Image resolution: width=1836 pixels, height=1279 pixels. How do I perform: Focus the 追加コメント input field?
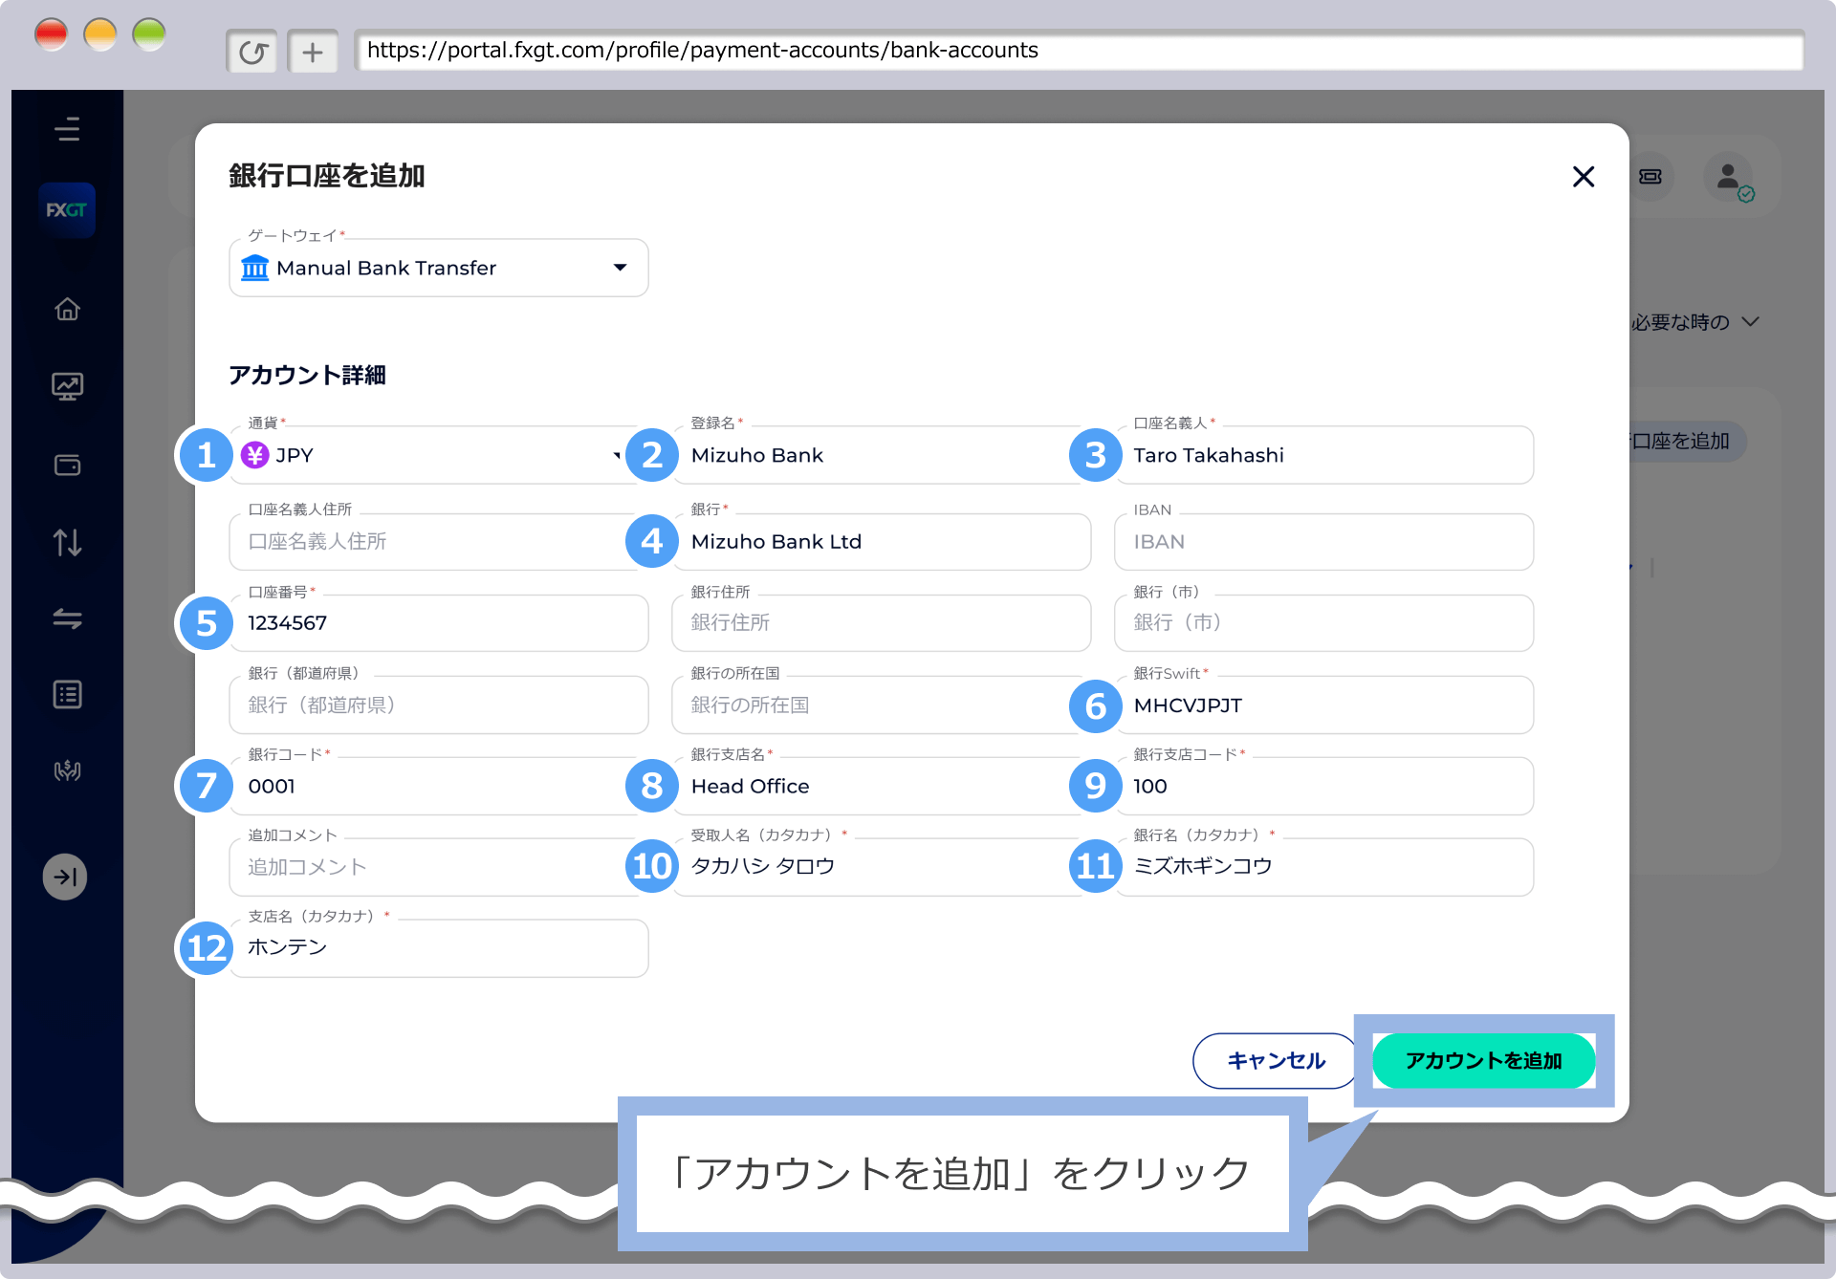click(x=439, y=867)
